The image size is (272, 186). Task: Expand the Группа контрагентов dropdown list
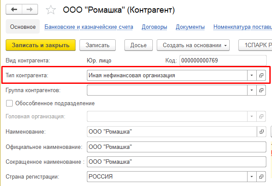pos(252,90)
